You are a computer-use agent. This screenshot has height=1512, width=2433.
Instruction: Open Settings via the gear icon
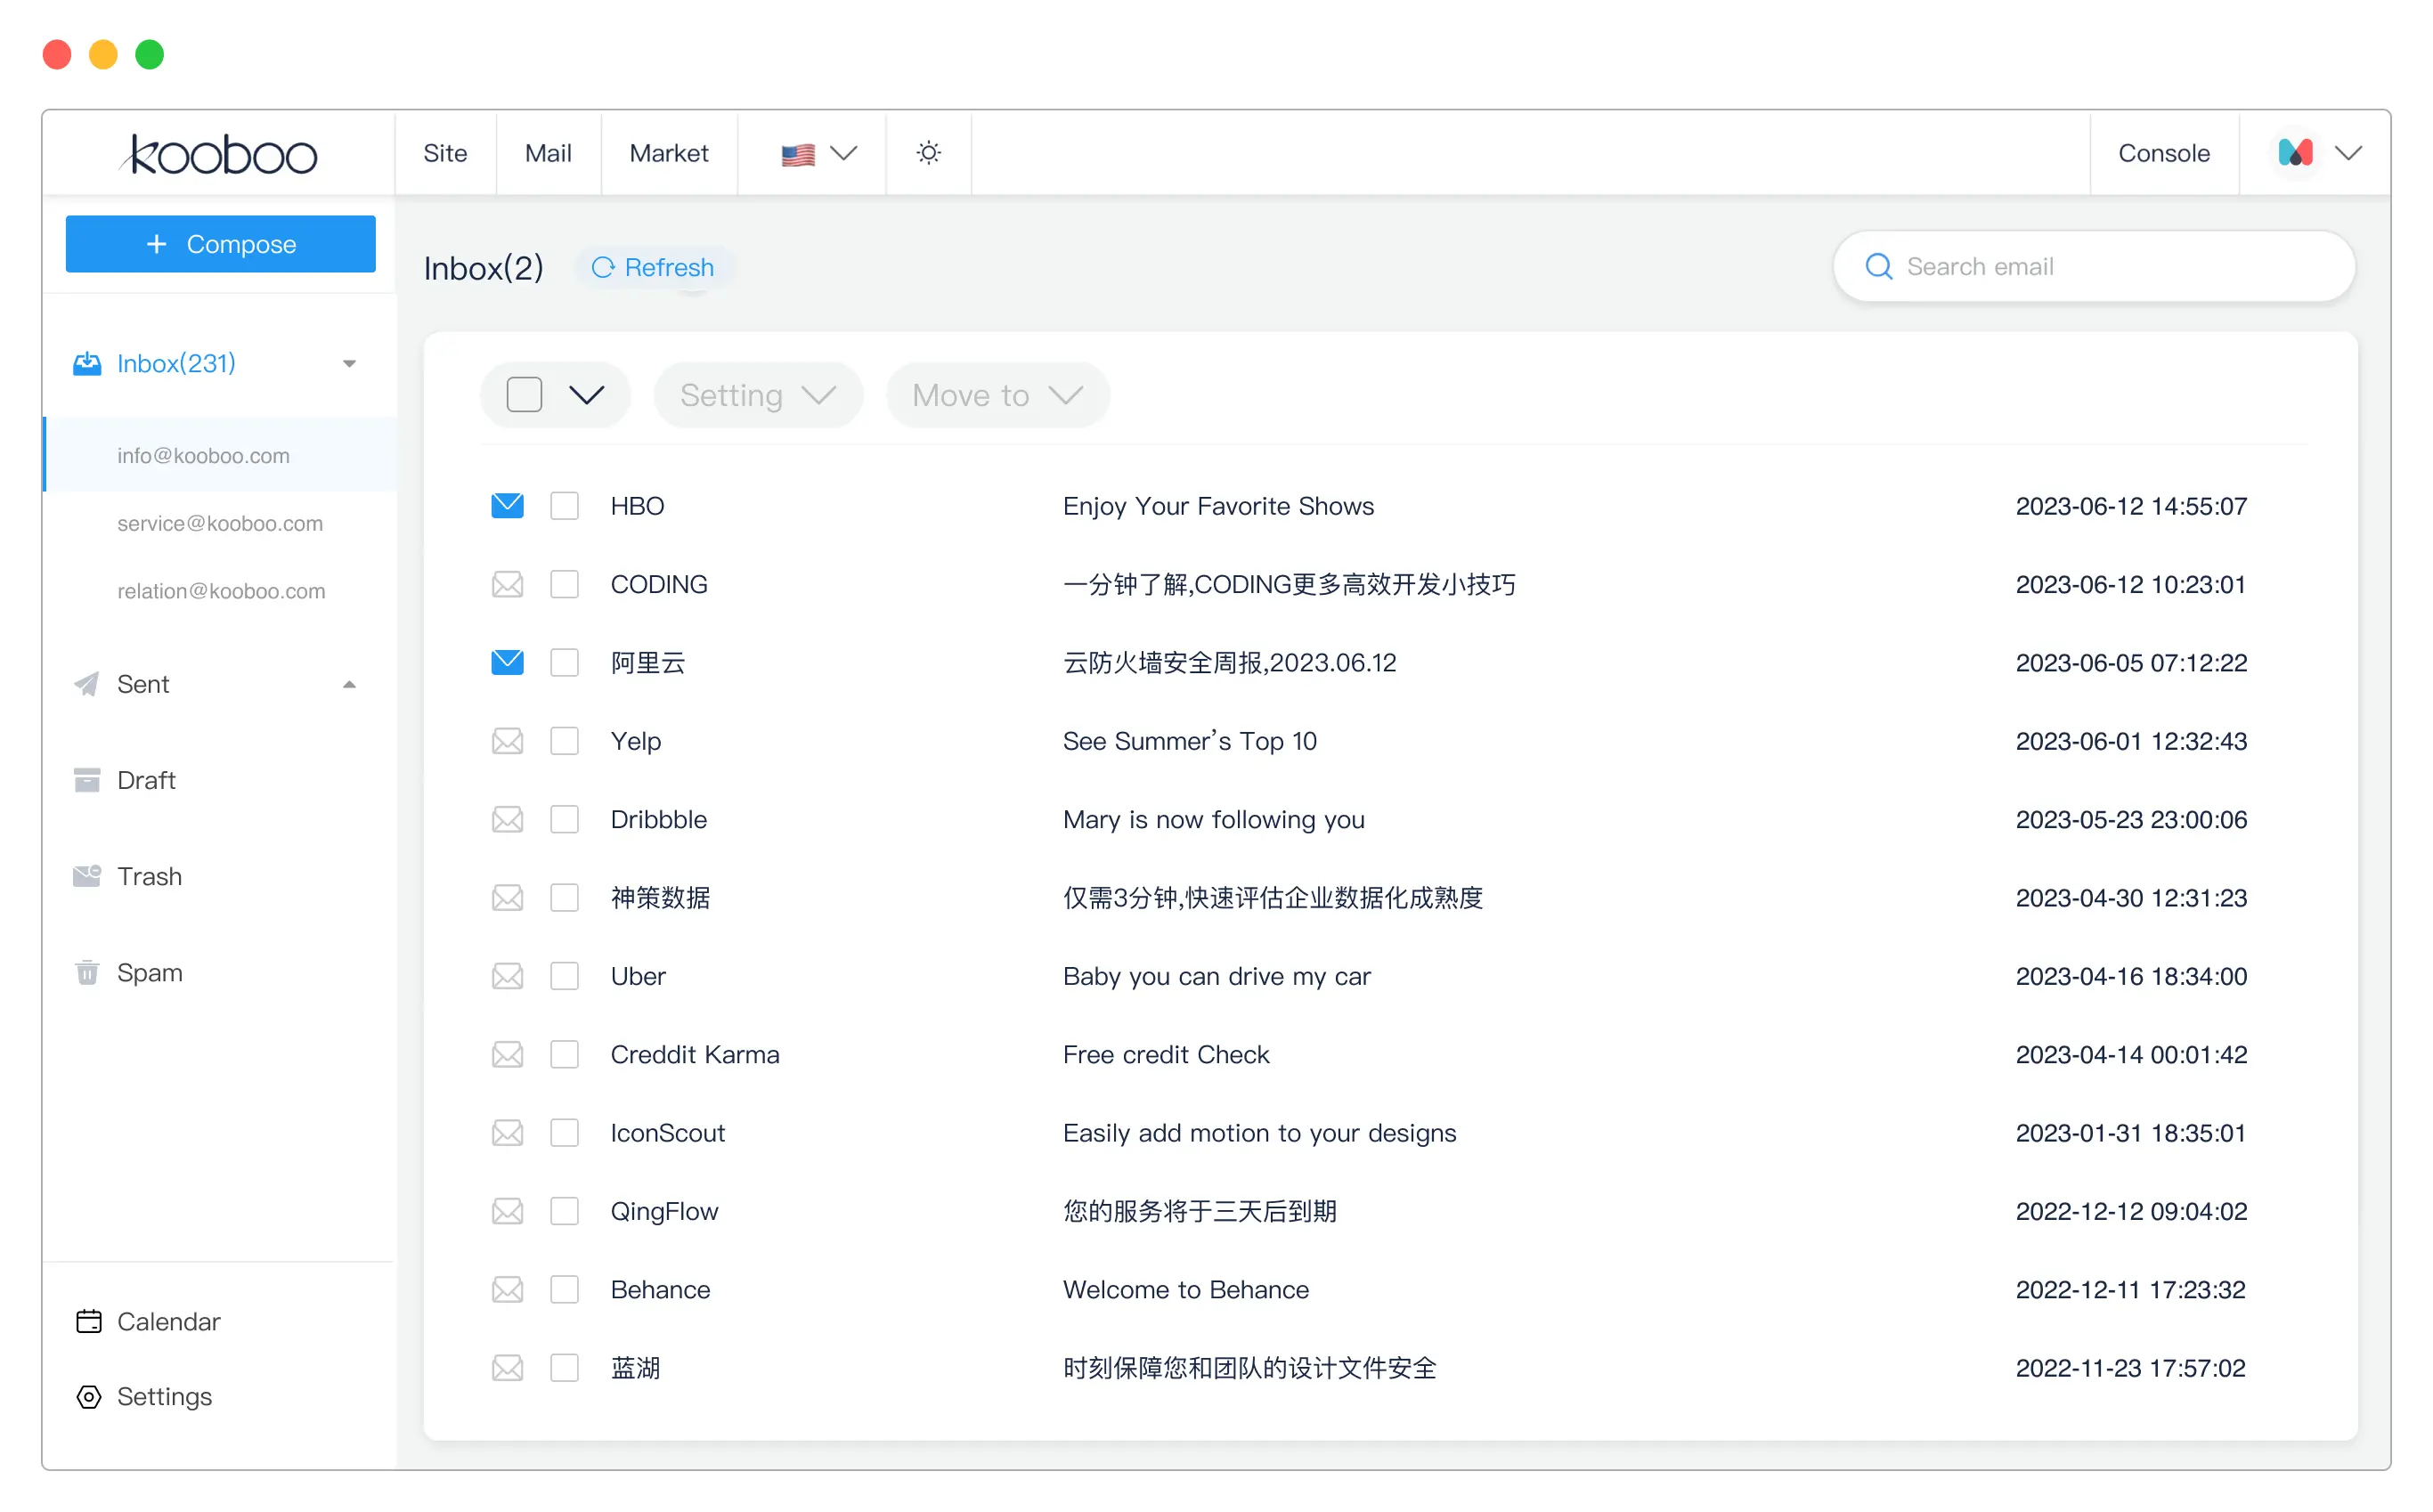(x=88, y=1396)
